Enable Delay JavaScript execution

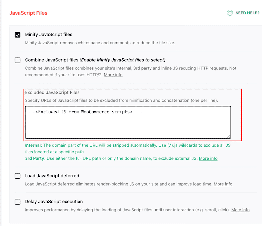[x=17, y=202]
